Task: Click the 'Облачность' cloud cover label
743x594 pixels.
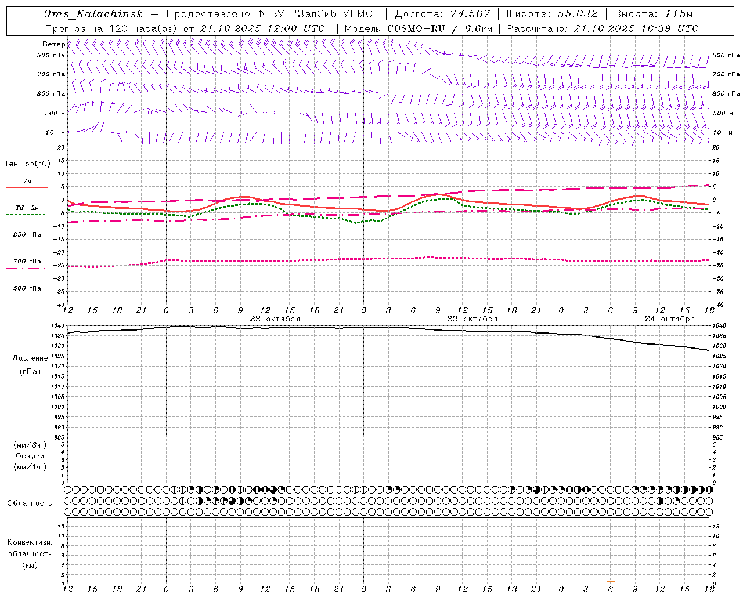Action: pos(30,504)
